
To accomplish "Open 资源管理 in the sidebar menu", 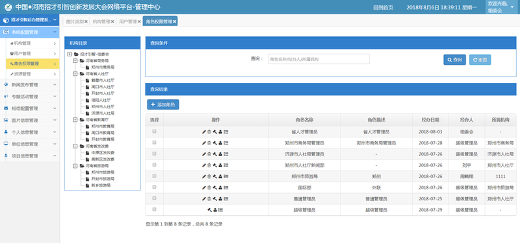I will coord(32,74).
